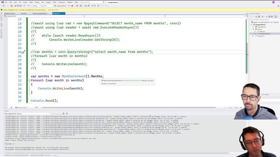
Task: Open the Git menu
Action: coord(20,2)
